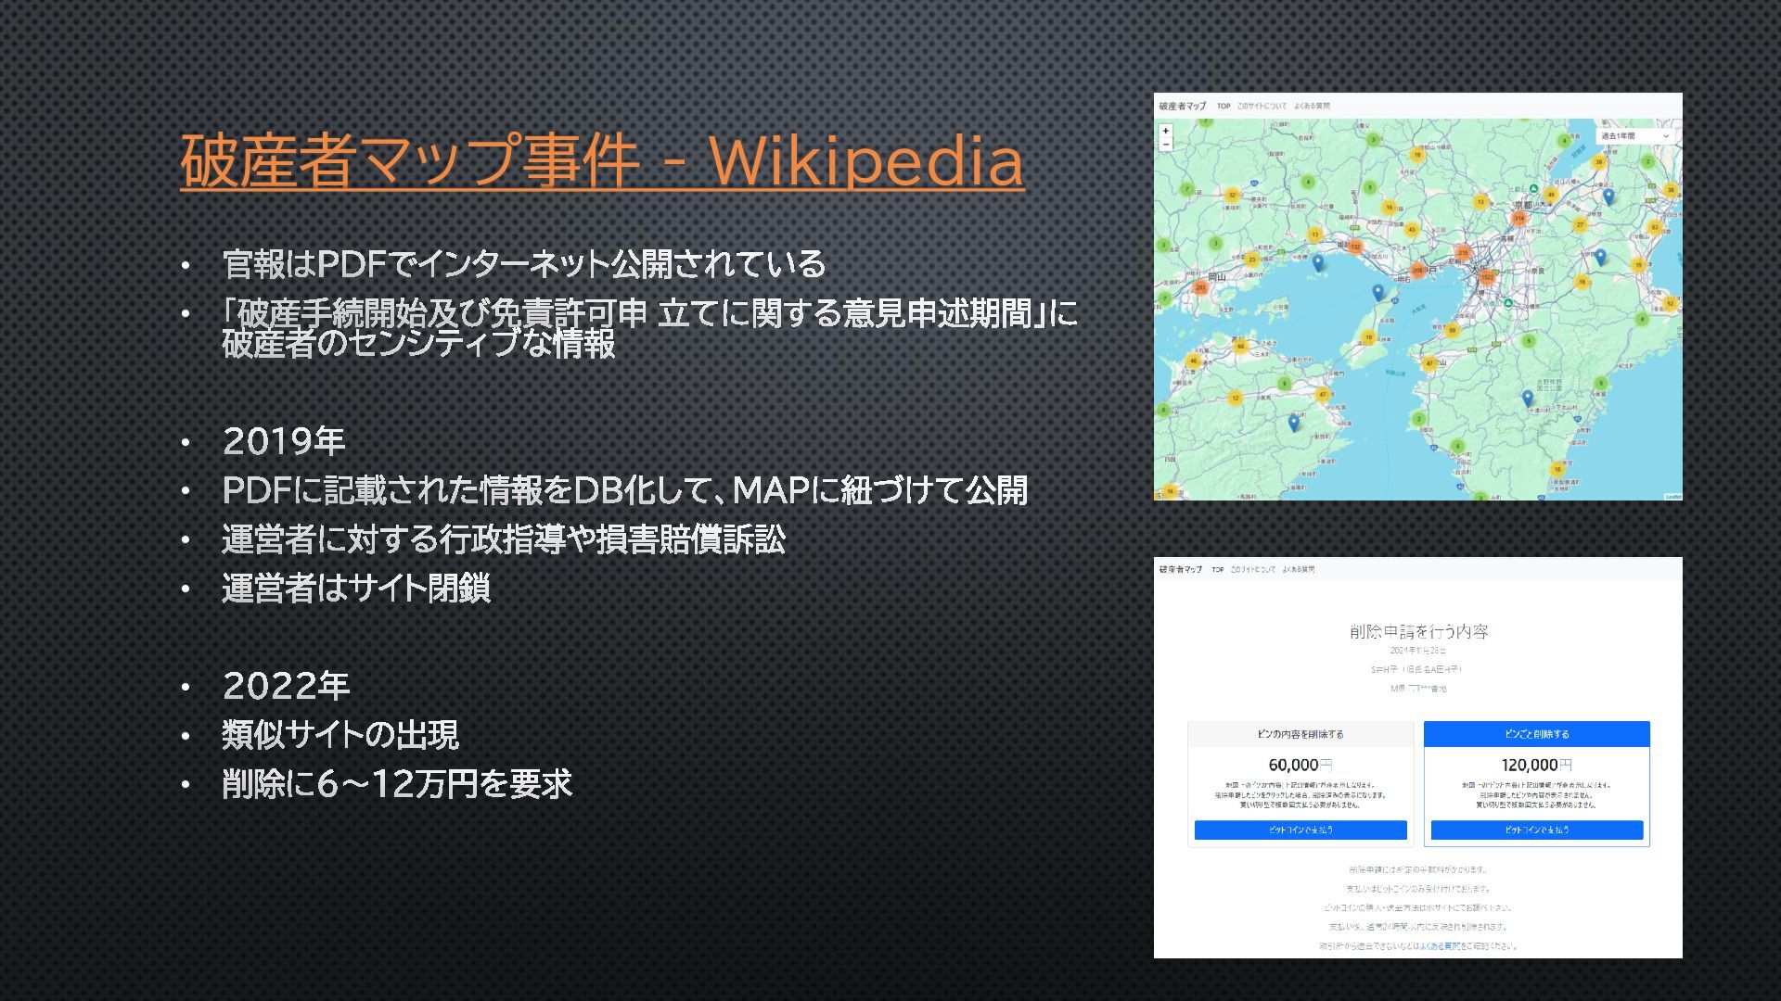
Task: Open よくある質問 in the deletion page navbar
Action: tap(1299, 569)
